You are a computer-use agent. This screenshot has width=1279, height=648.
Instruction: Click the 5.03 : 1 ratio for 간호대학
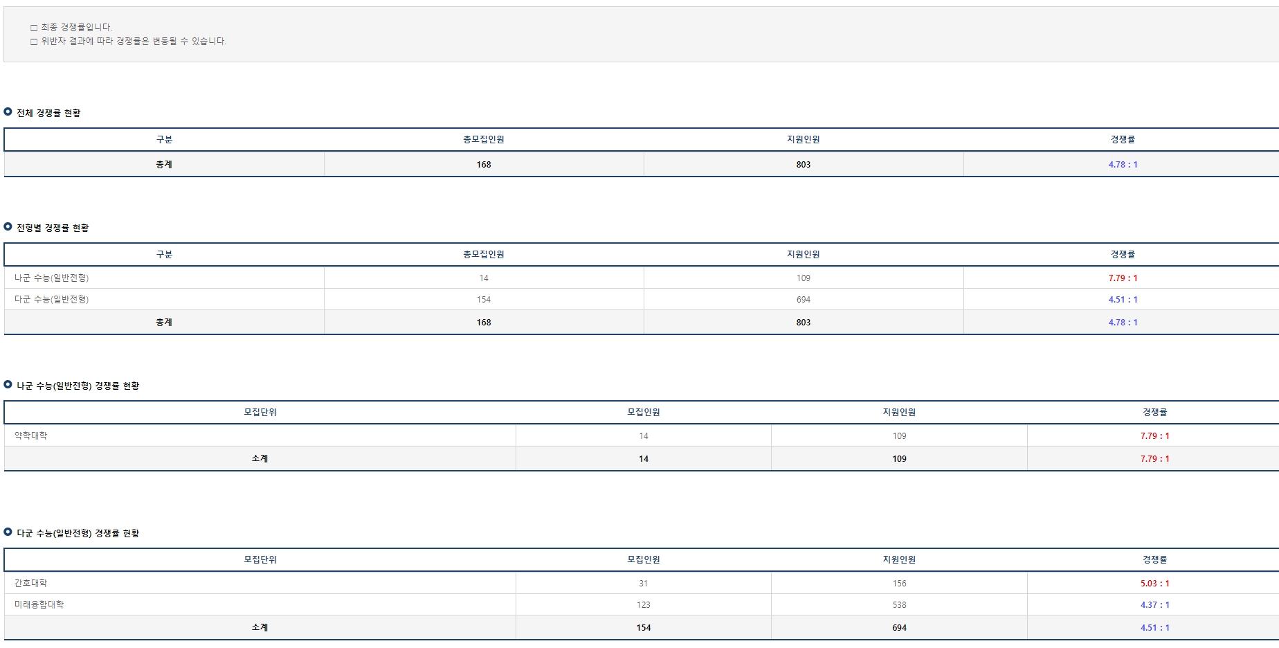coord(1154,584)
